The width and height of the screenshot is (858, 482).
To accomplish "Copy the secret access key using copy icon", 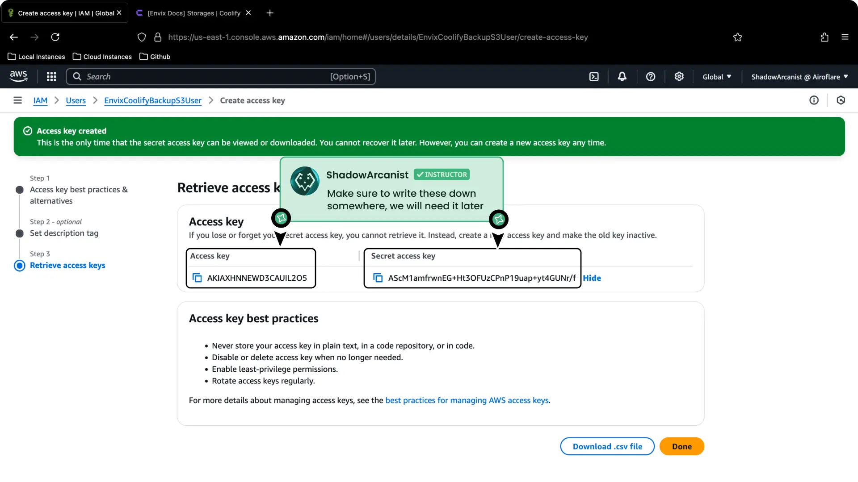I will click(x=378, y=278).
